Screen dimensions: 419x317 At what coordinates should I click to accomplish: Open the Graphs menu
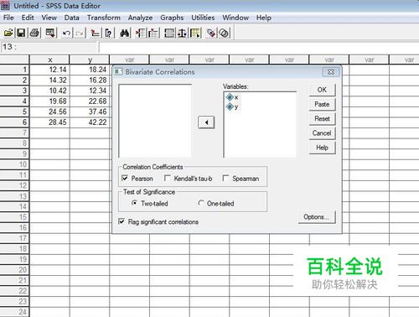(x=172, y=18)
